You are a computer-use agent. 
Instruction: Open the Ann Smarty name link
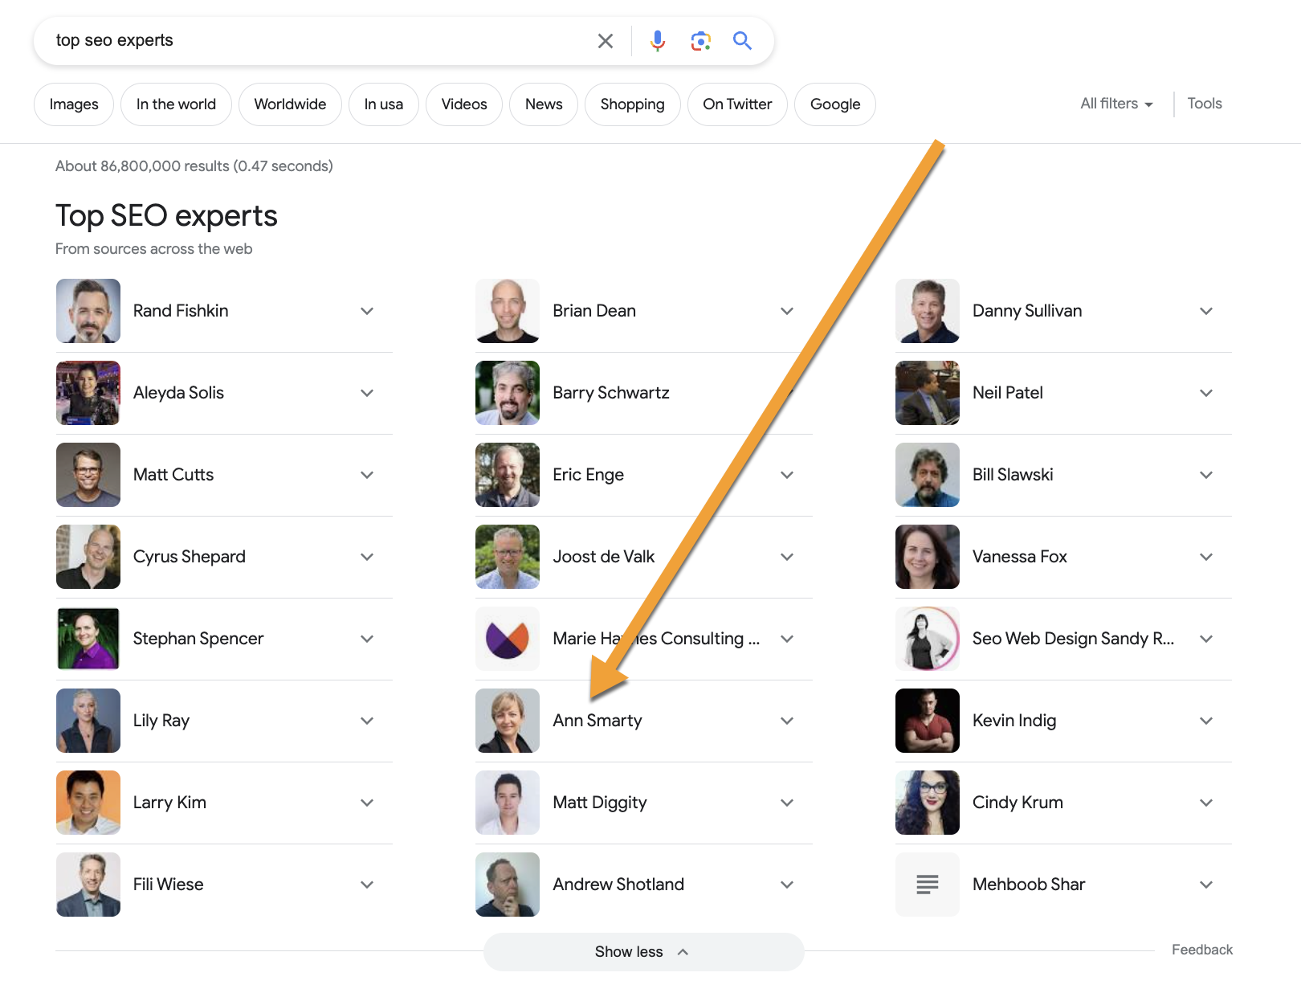pyautogui.click(x=597, y=721)
